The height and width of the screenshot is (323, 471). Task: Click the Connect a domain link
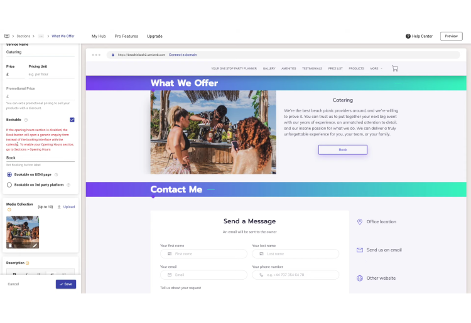coord(183,55)
